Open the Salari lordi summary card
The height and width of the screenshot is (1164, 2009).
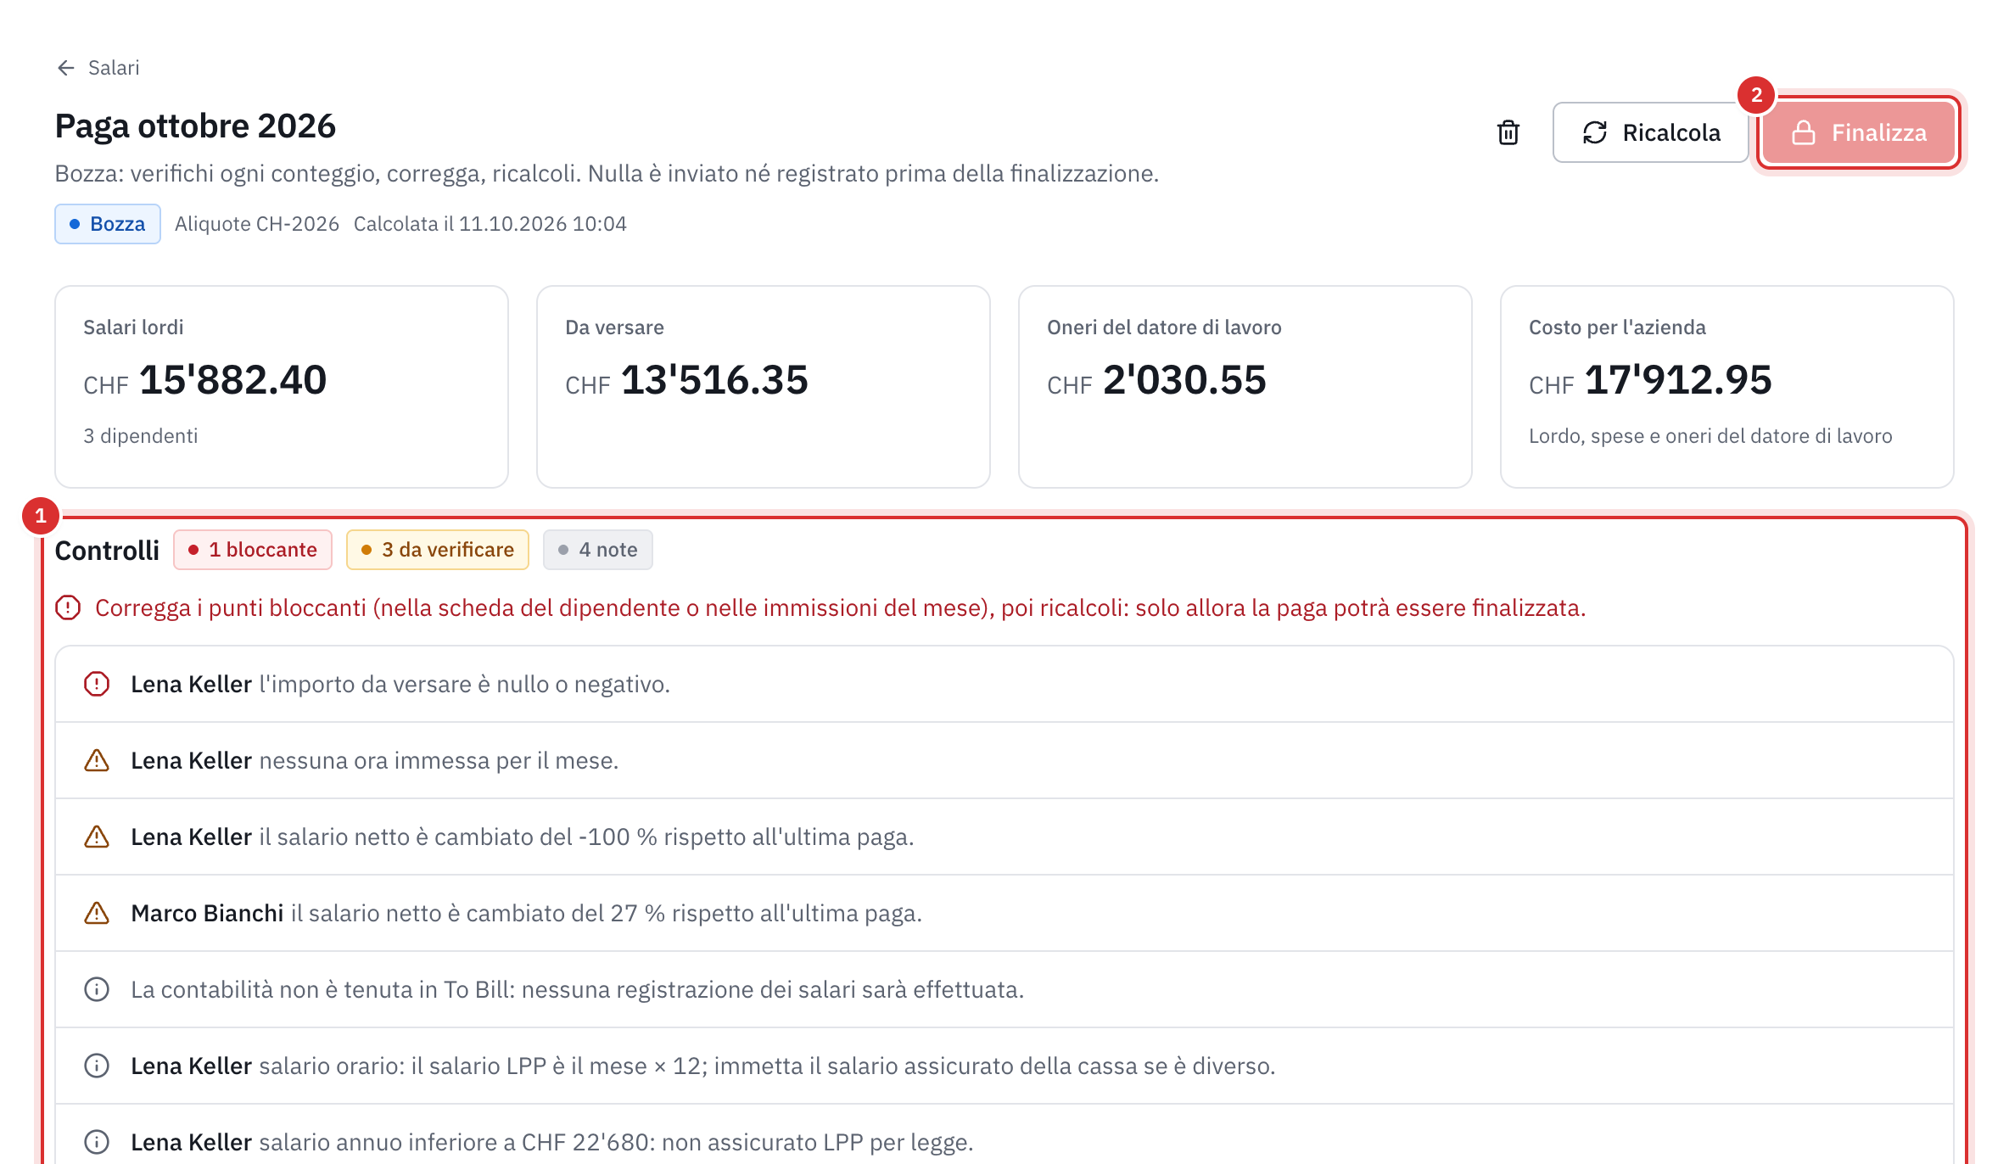282,387
